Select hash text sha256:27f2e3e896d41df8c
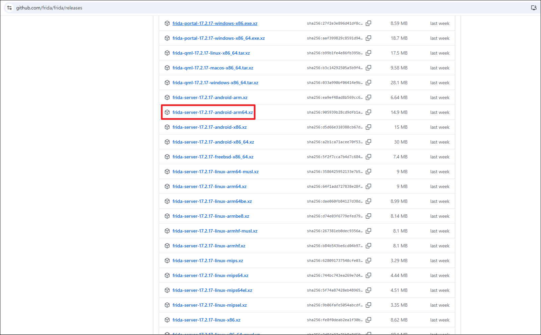Viewport: 541px width, 335px height. click(x=335, y=23)
